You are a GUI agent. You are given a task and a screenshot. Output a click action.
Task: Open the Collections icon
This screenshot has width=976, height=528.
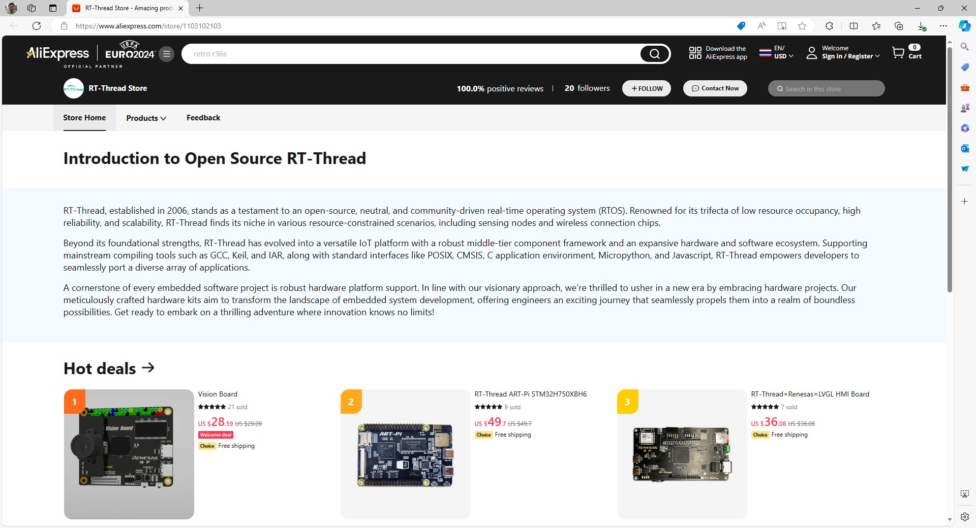coord(899,26)
